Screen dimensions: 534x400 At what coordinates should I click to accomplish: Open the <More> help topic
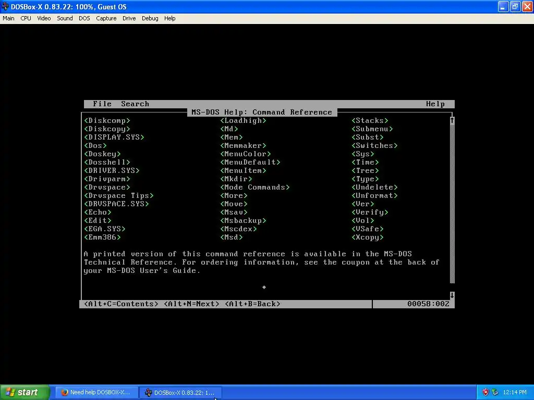(234, 196)
